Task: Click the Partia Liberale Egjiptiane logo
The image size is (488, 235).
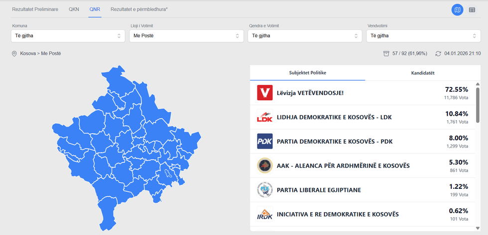Action: coord(264,190)
